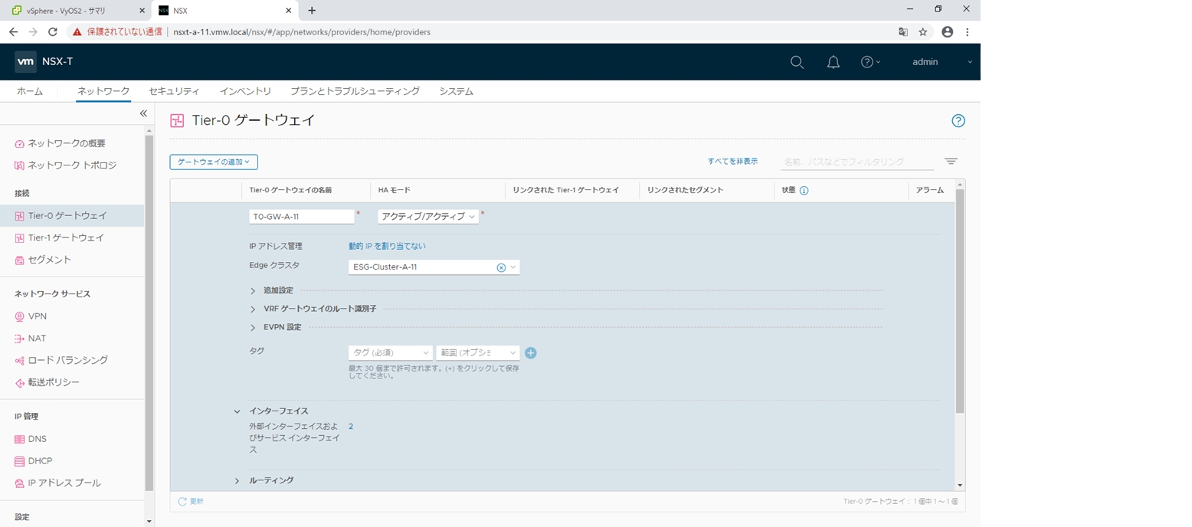
Task: Open DHCP in sidebar
Action: click(40, 461)
